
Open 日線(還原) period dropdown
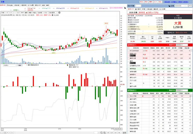pyautogui.click(x=53, y=13)
